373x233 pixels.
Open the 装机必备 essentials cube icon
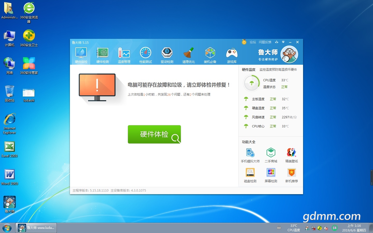(210, 55)
